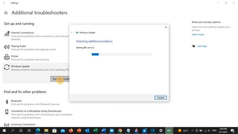The height and width of the screenshot is (134, 238).
Task: Launch Google Chrome from taskbar
Action: point(120,131)
